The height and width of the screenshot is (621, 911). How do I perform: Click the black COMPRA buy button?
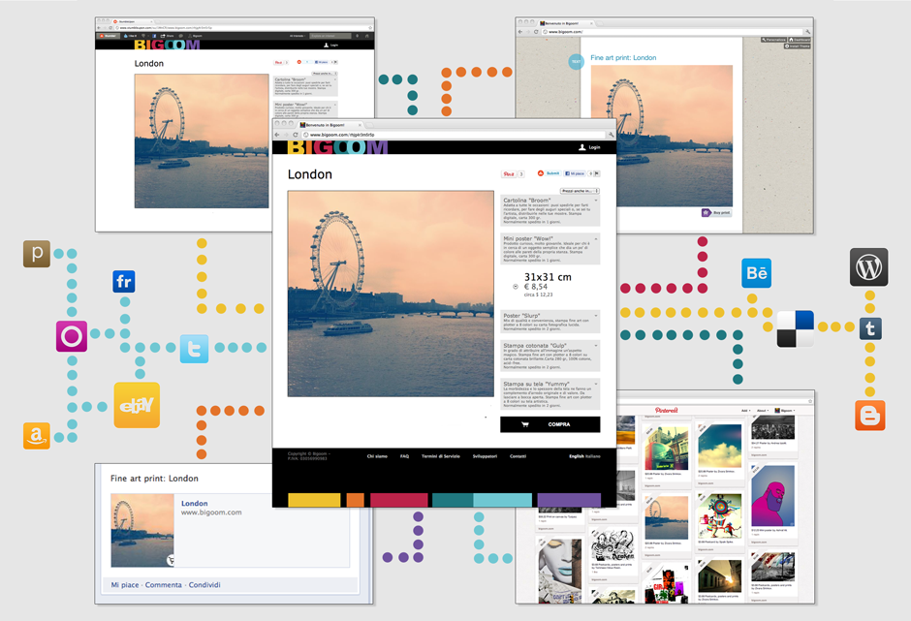[550, 424]
